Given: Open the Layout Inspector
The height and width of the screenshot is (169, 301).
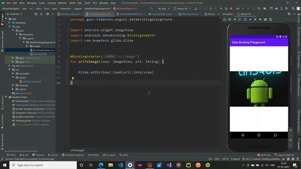Looking at the screenshot, I should click(285, 155).
